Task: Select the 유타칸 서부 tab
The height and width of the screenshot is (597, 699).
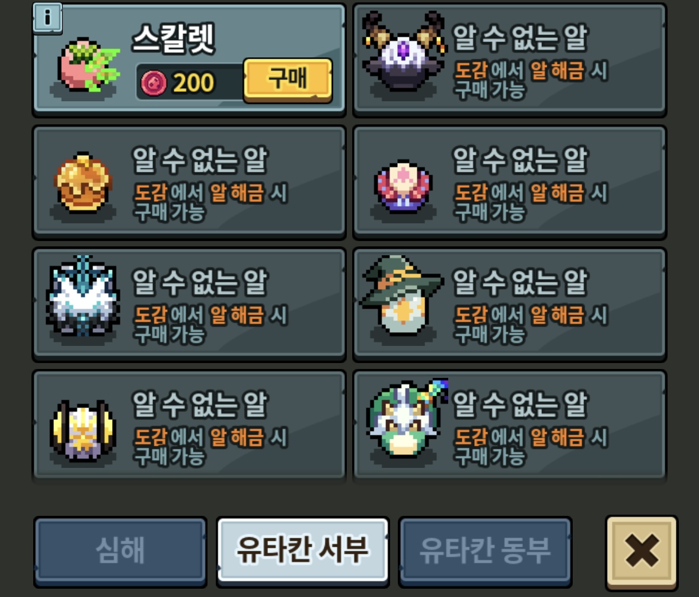Action: [x=303, y=550]
